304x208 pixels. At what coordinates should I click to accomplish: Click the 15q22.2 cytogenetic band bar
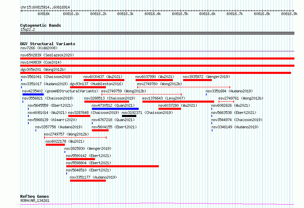click(x=157, y=33)
